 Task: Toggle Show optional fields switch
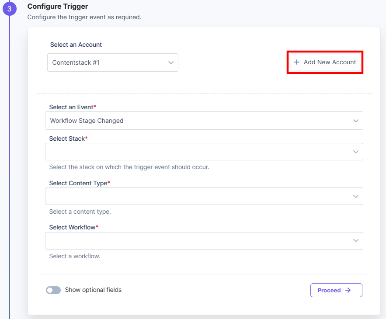point(53,290)
